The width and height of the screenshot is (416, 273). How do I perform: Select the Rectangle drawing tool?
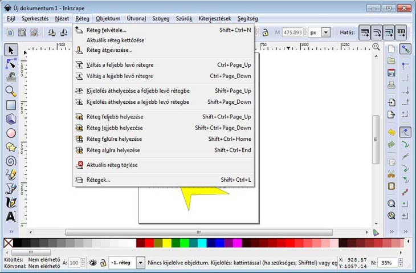[x=11, y=105]
